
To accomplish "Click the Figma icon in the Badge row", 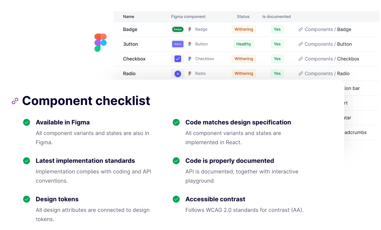I will click(x=190, y=29).
